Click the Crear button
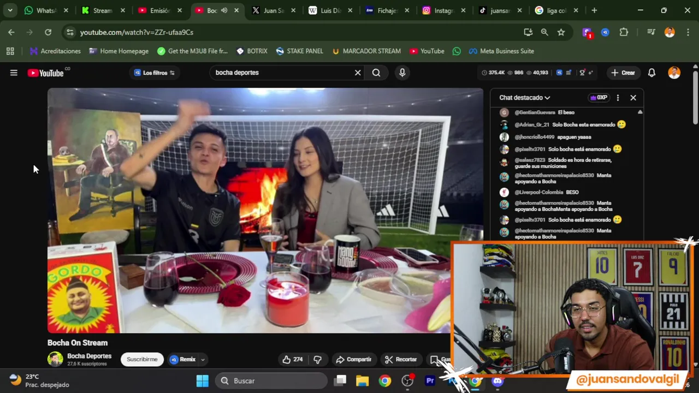Viewport: 699px width, 393px height. [x=623, y=73]
